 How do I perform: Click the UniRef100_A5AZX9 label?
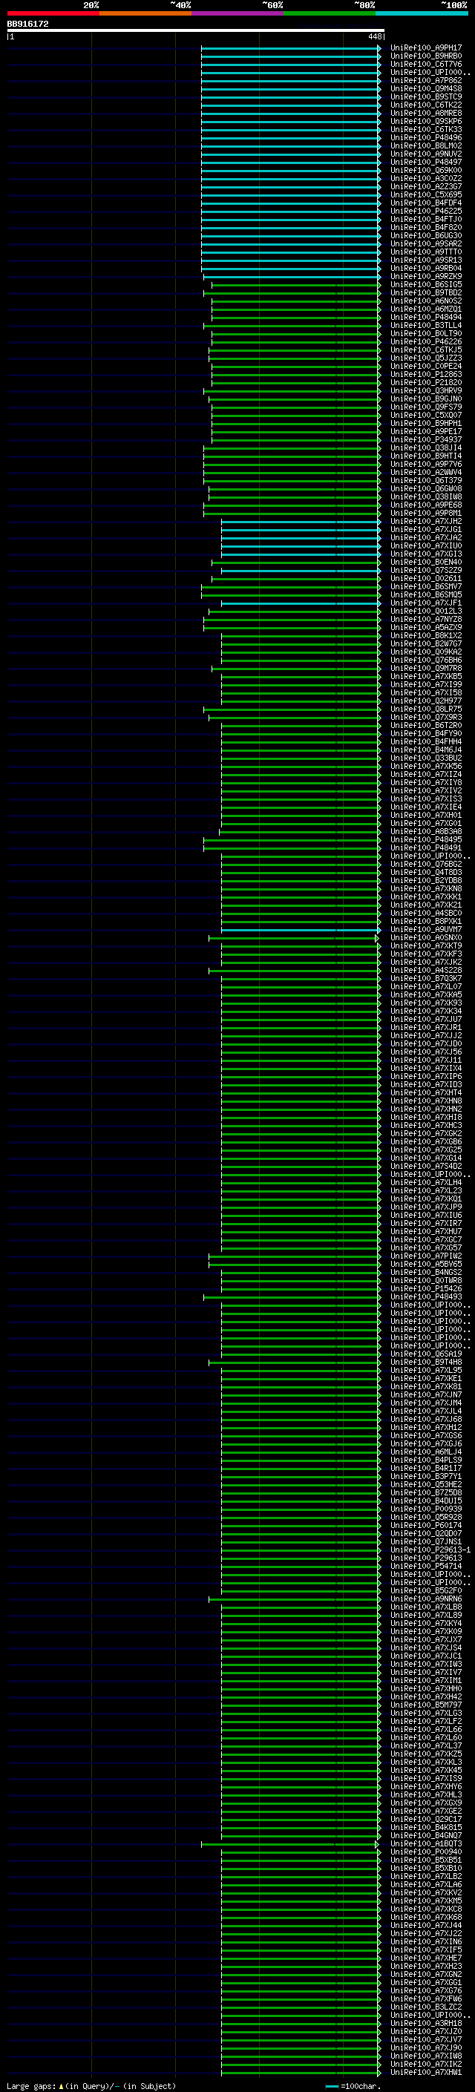coord(426,628)
